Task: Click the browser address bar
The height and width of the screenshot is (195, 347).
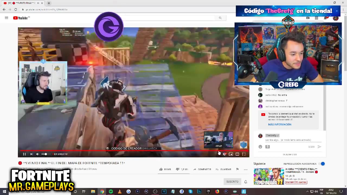Action: (127, 9)
